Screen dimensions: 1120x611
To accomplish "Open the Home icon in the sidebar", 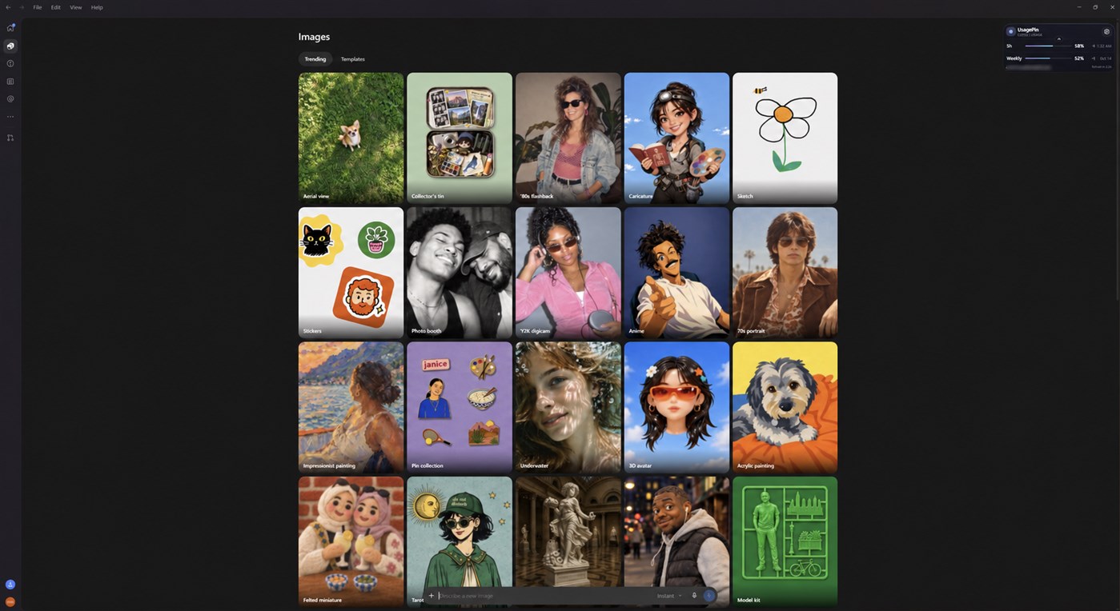I will [10, 28].
